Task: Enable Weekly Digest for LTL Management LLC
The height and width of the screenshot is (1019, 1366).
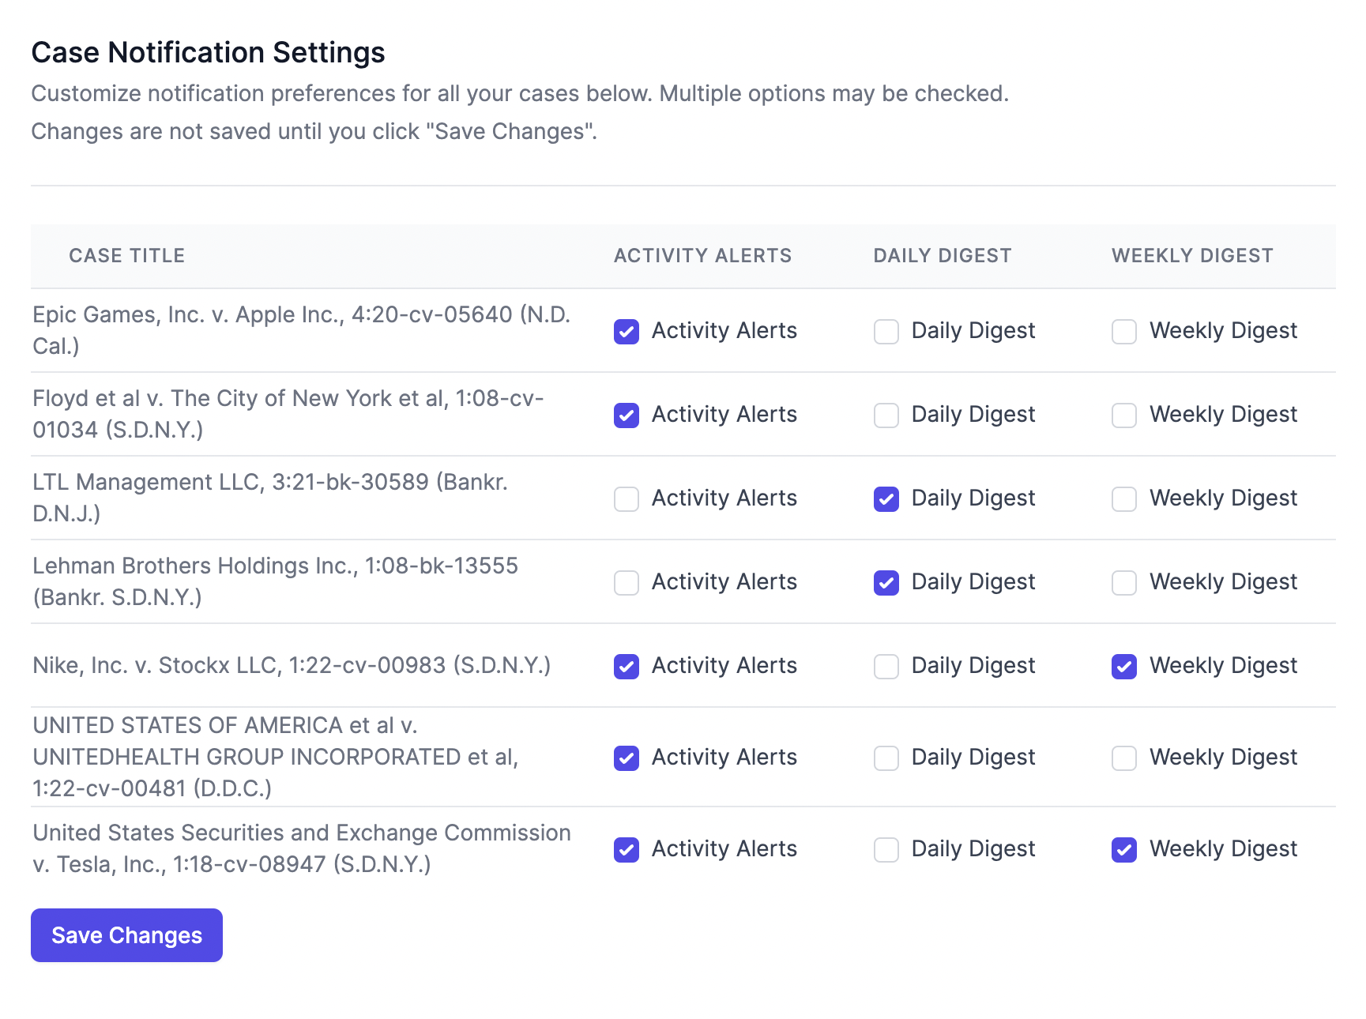Action: point(1124,499)
